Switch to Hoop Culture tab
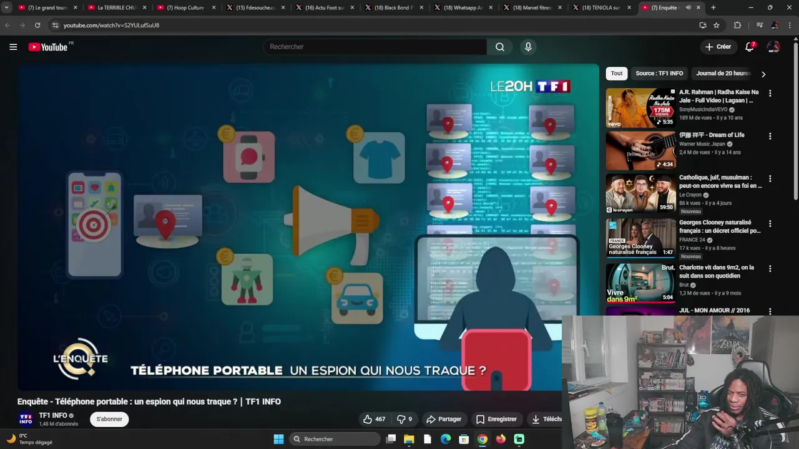Screen dimensions: 799x449 point(185,7)
